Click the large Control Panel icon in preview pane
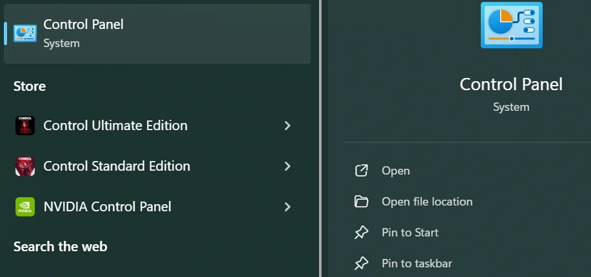The height and width of the screenshot is (277, 591). [511, 25]
